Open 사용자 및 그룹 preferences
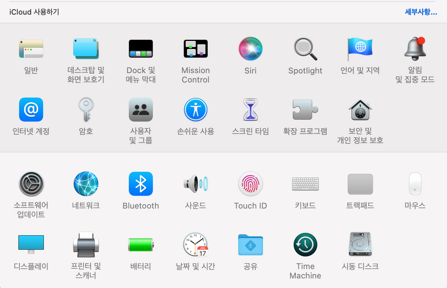The height and width of the screenshot is (288, 447). tap(141, 110)
